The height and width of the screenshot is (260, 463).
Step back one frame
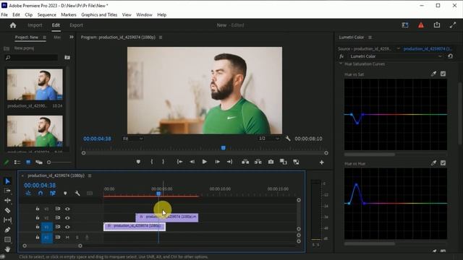coord(192,162)
